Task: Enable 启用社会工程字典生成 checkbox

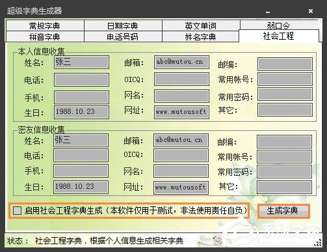Action: [18, 210]
